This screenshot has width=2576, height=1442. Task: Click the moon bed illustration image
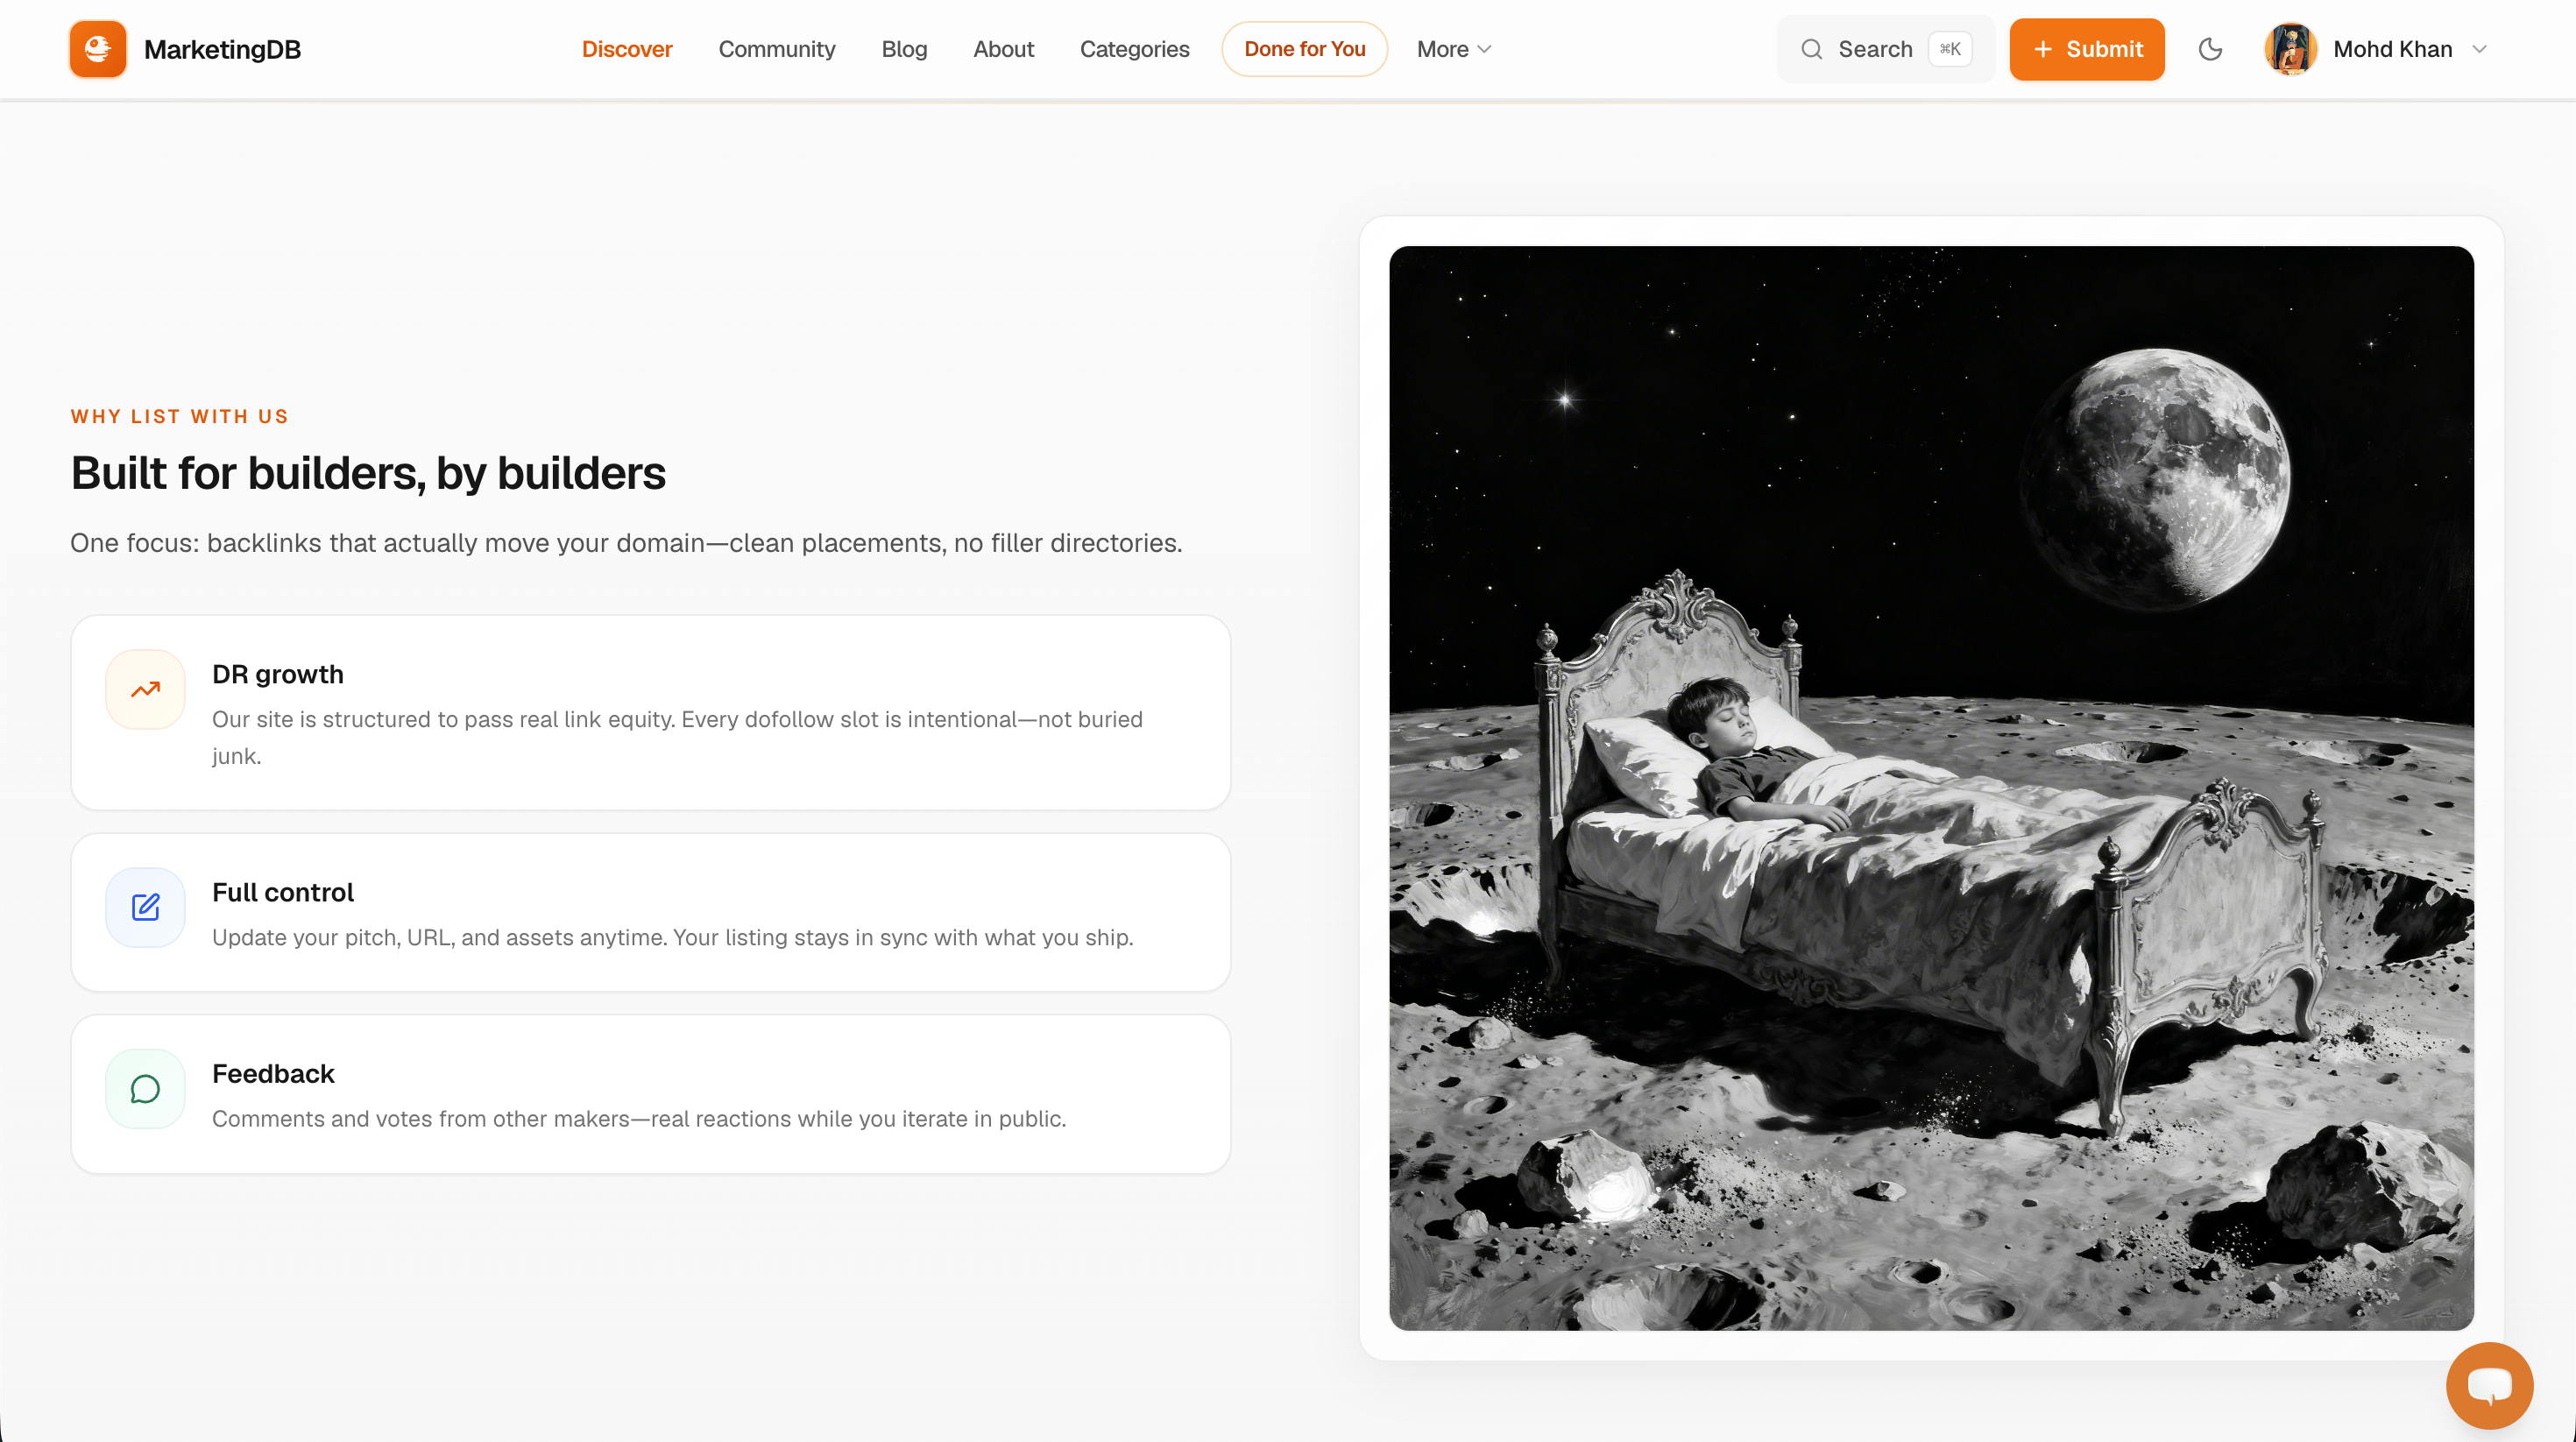1931,788
